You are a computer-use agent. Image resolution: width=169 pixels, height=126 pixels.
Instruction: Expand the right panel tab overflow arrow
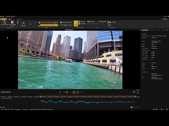pos(168,30)
